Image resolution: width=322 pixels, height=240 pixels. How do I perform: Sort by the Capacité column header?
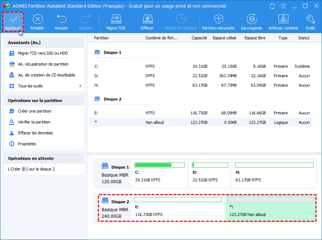(x=199, y=38)
